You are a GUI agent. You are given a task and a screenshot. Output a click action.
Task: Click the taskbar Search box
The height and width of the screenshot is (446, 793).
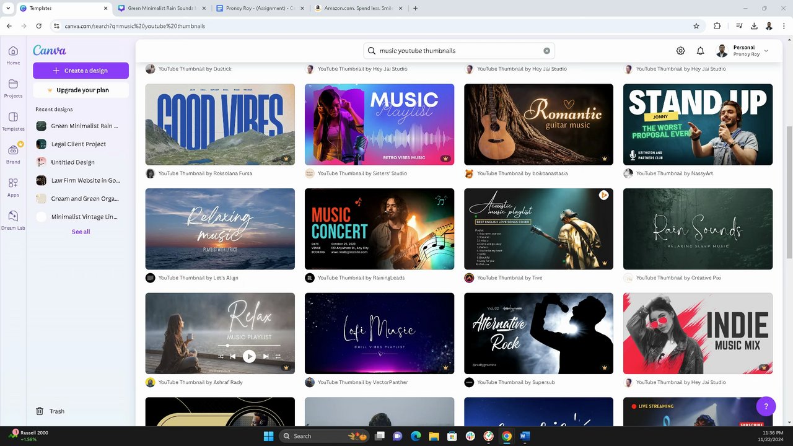(325, 436)
